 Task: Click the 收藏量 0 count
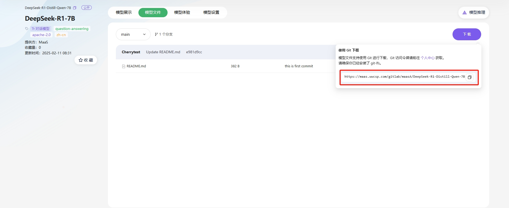tap(33, 48)
